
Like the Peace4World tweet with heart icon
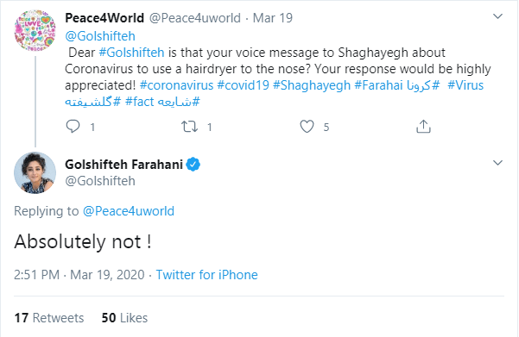click(307, 127)
